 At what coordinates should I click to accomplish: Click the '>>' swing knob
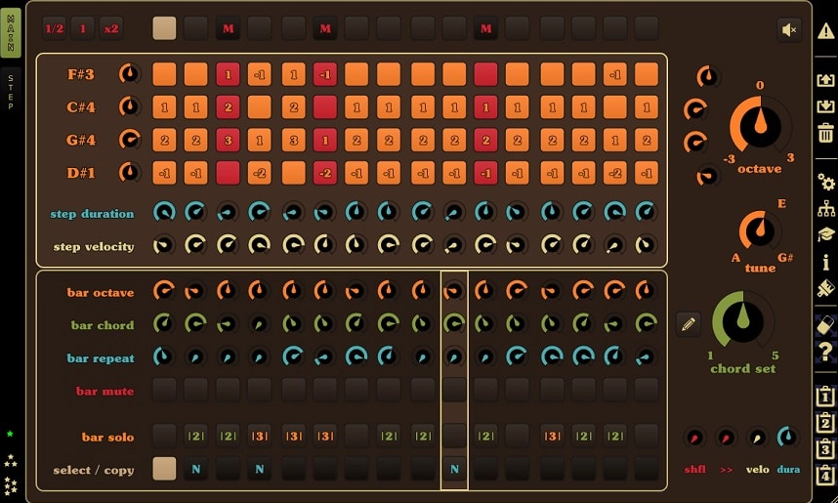[x=726, y=438]
